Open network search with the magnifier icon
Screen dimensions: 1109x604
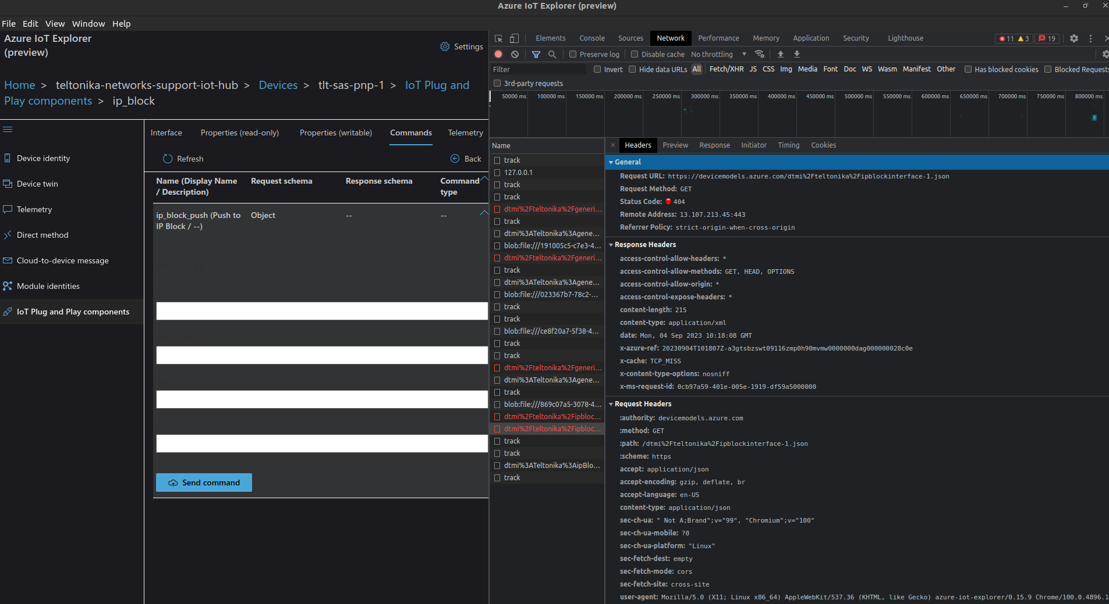[x=552, y=54]
